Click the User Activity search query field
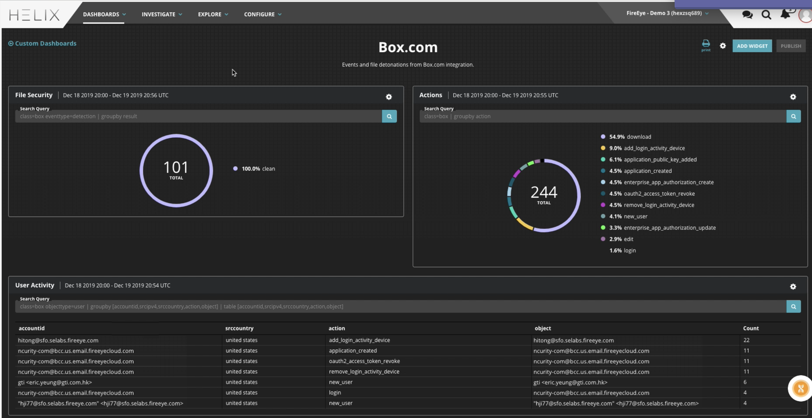The height and width of the screenshot is (418, 812). tap(401, 306)
